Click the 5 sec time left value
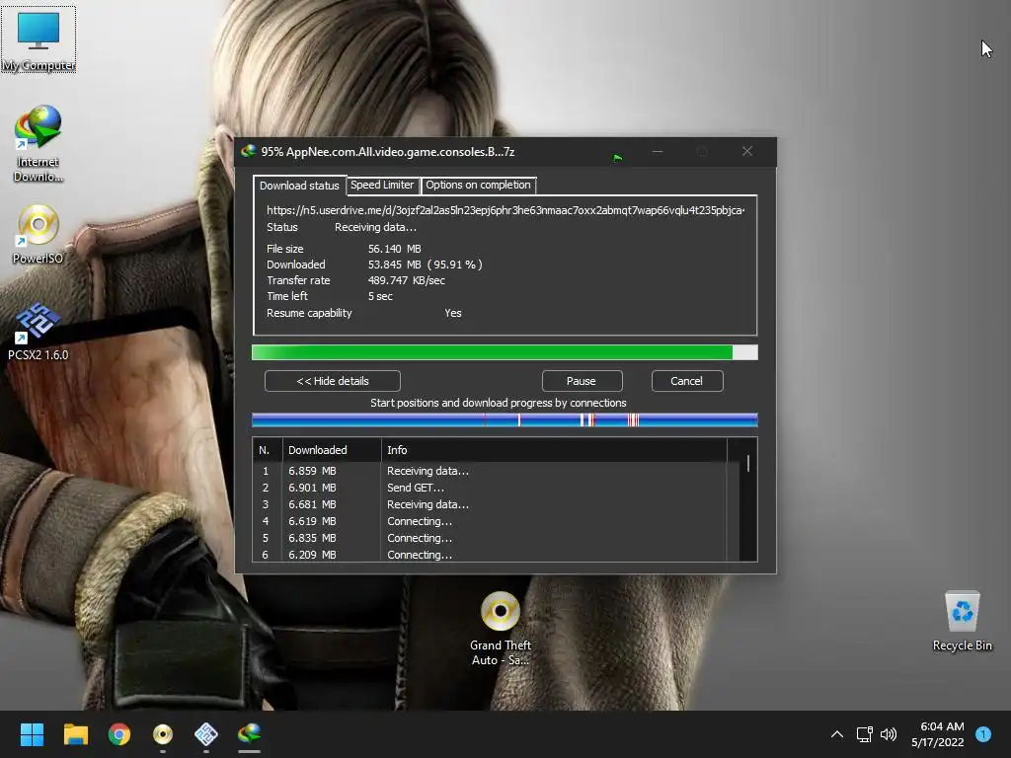This screenshot has height=758, width=1011. click(380, 296)
